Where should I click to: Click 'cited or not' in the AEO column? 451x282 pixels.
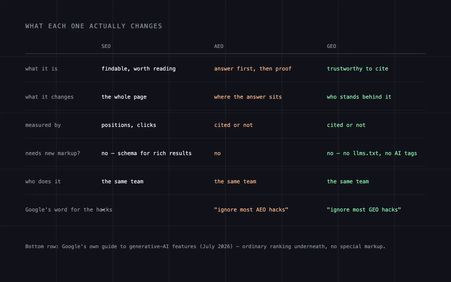point(233,125)
